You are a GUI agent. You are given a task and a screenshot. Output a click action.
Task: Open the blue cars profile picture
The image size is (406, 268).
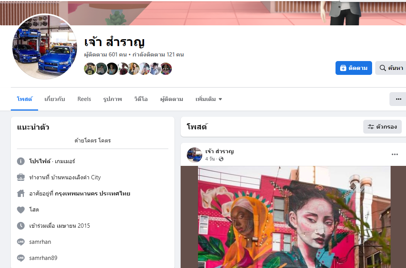point(45,46)
